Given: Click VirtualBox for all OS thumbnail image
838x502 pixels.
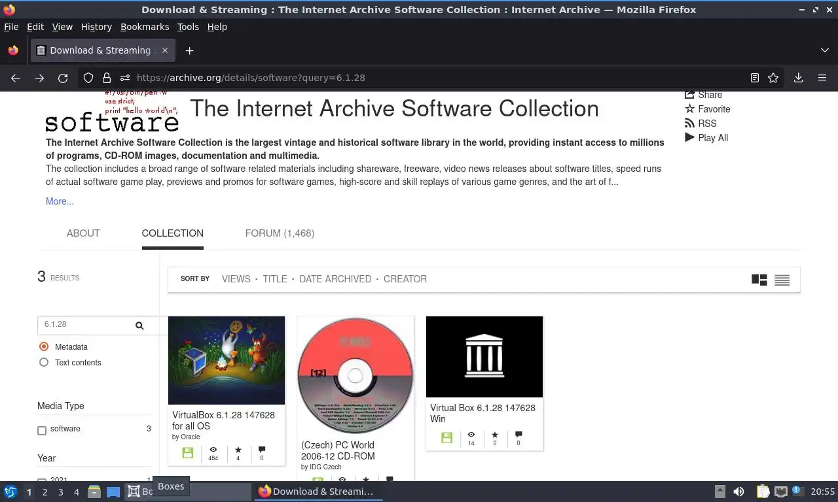Looking at the screenshot, I should pos(227,360).
